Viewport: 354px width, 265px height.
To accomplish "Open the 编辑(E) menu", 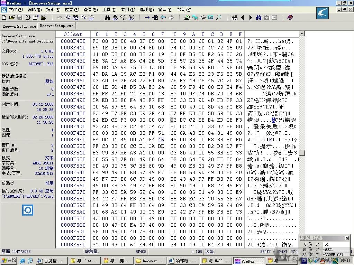I will coord(35,10).
